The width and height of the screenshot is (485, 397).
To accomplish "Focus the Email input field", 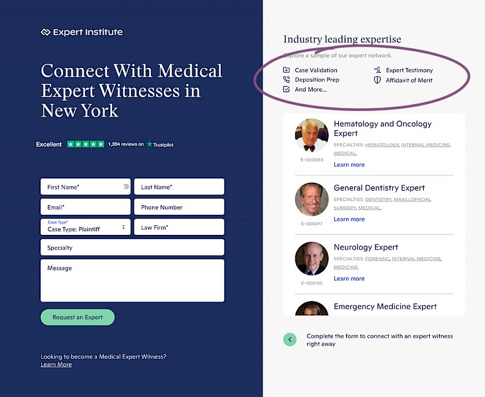I will point(85,207).
